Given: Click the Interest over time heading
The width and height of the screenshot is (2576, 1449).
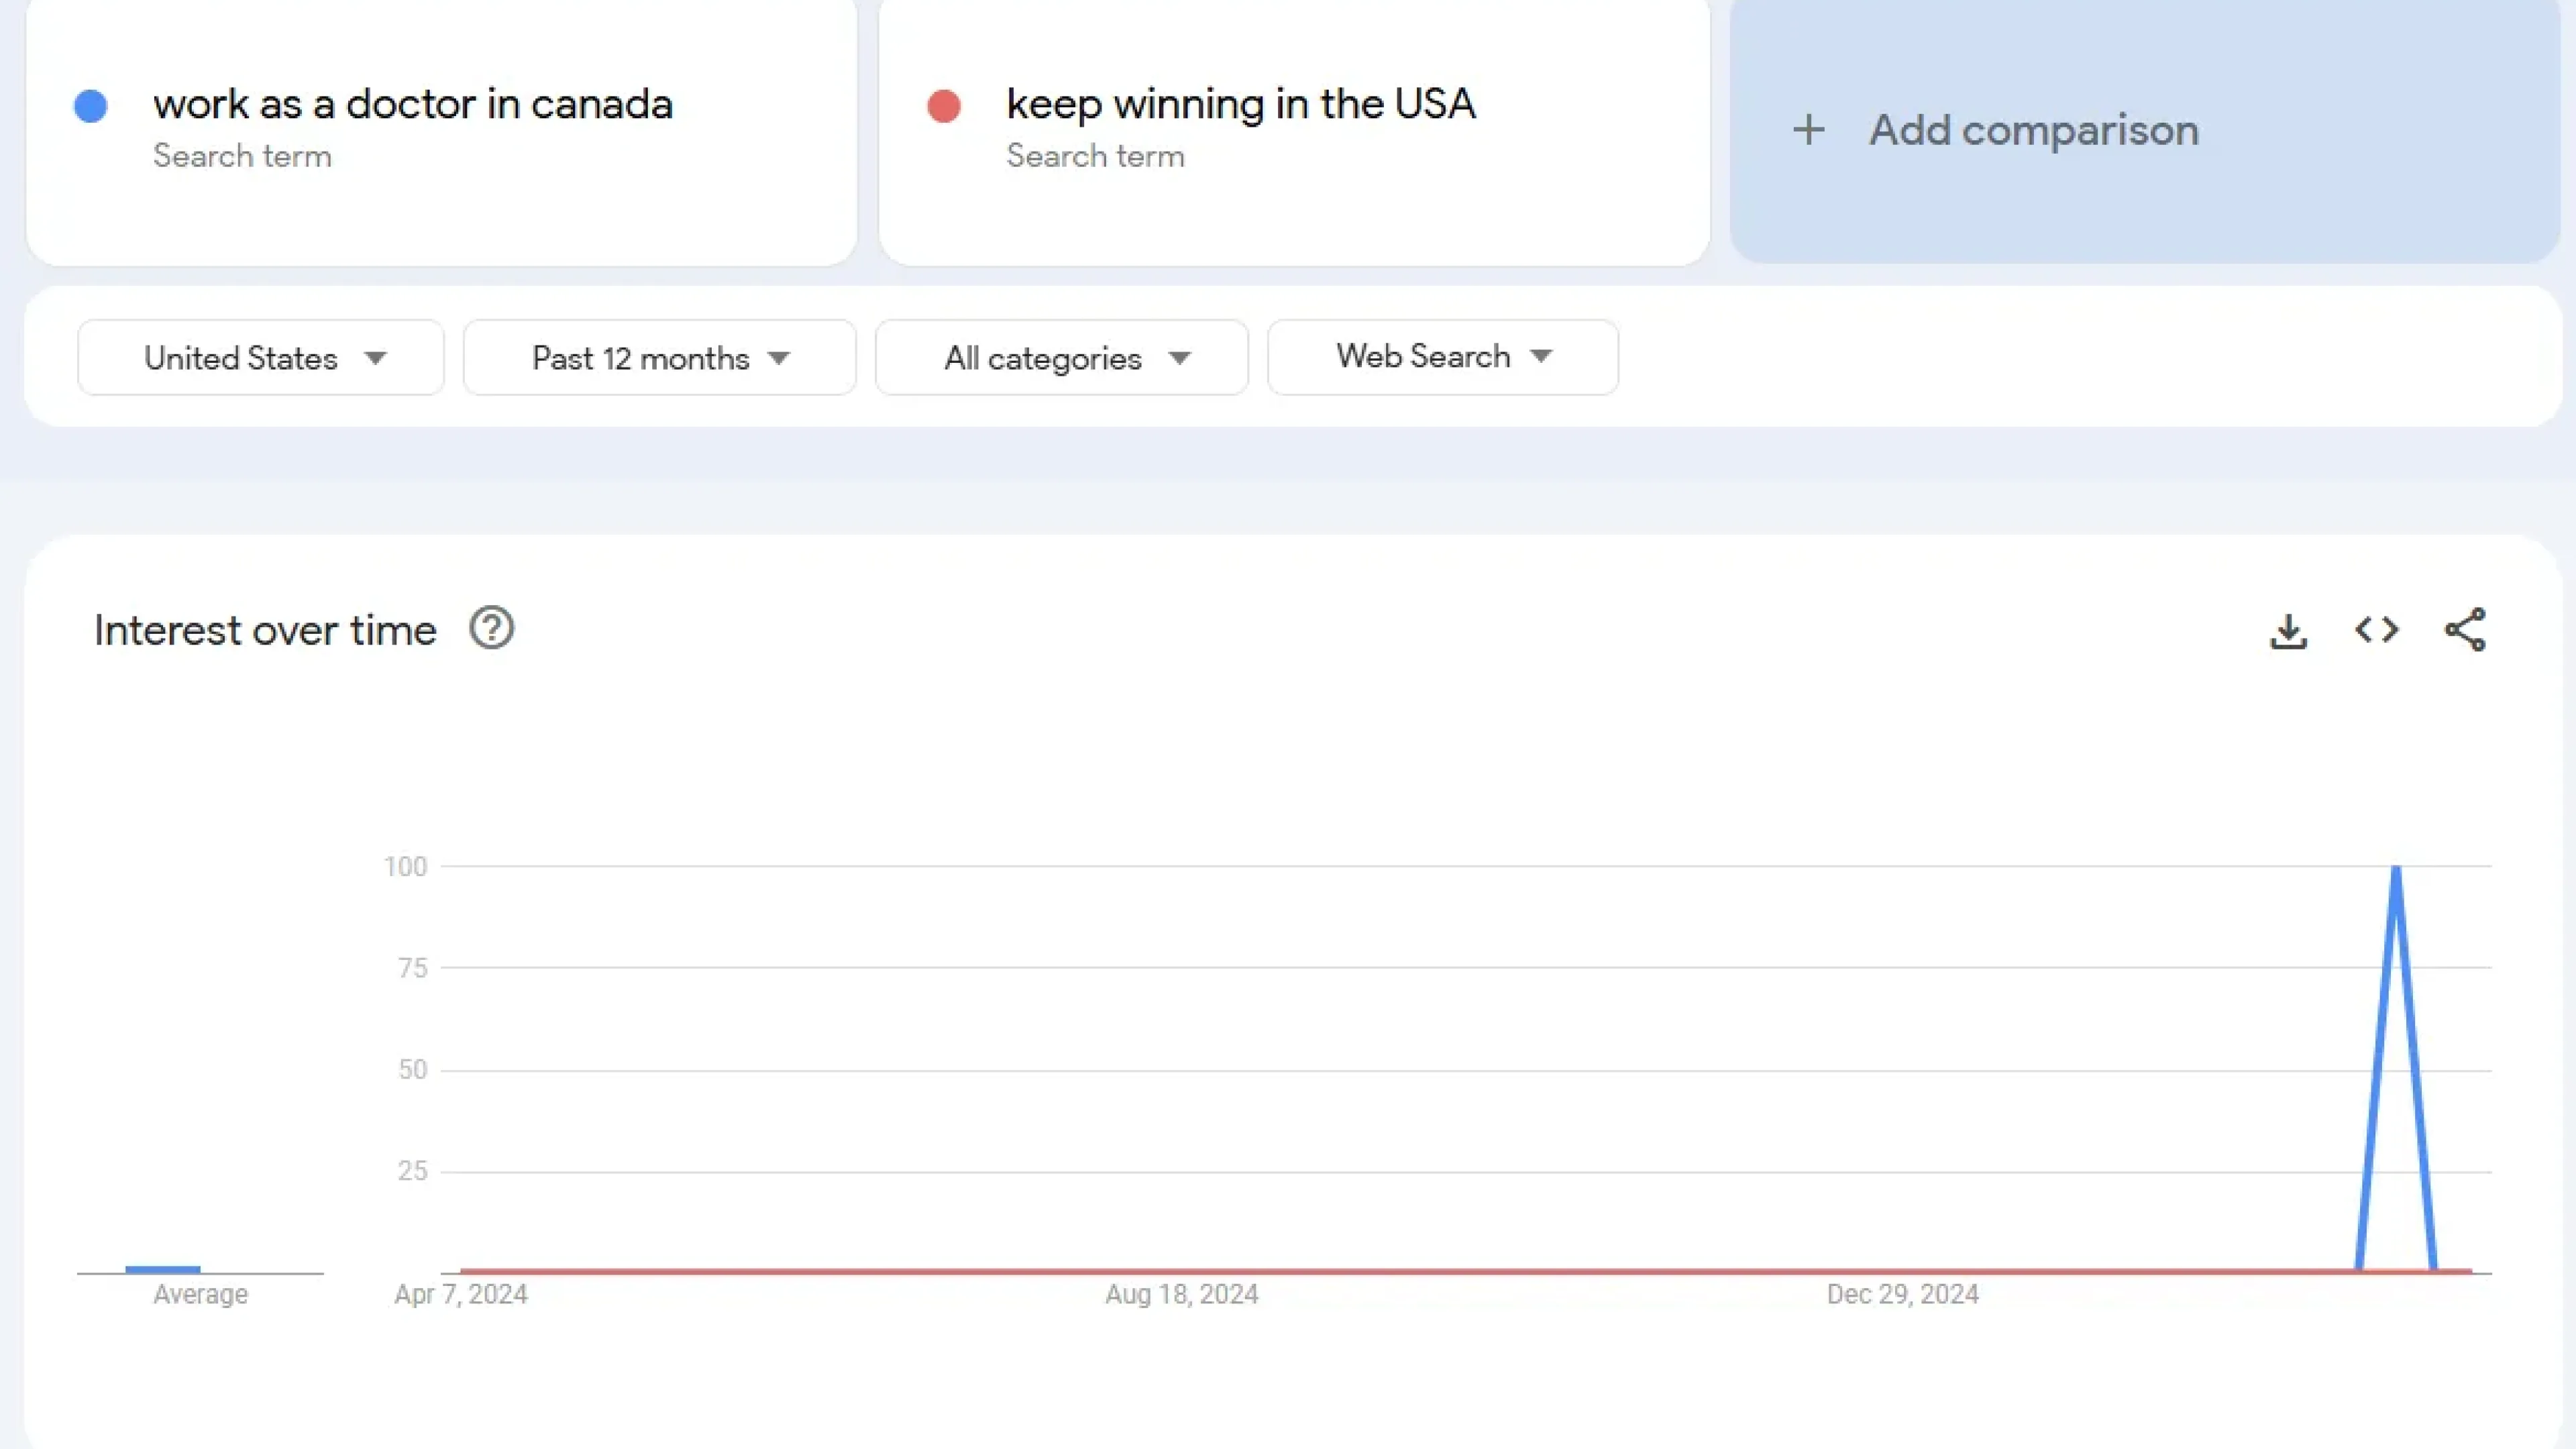Looking at the screenshot, I should coord(265,631).
